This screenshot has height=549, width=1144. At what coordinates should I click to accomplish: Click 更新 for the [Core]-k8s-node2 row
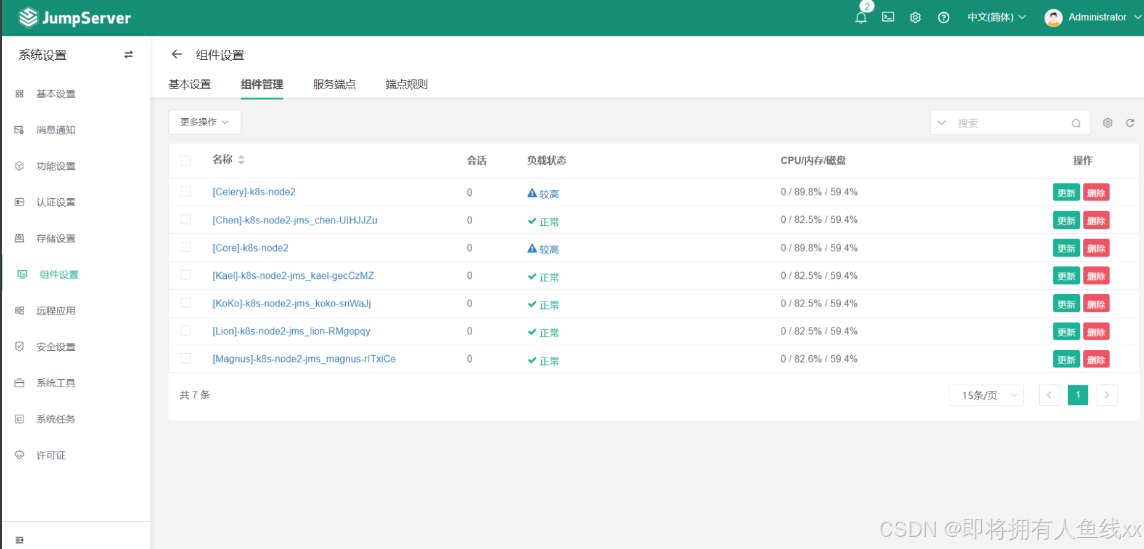point(1066,248)
